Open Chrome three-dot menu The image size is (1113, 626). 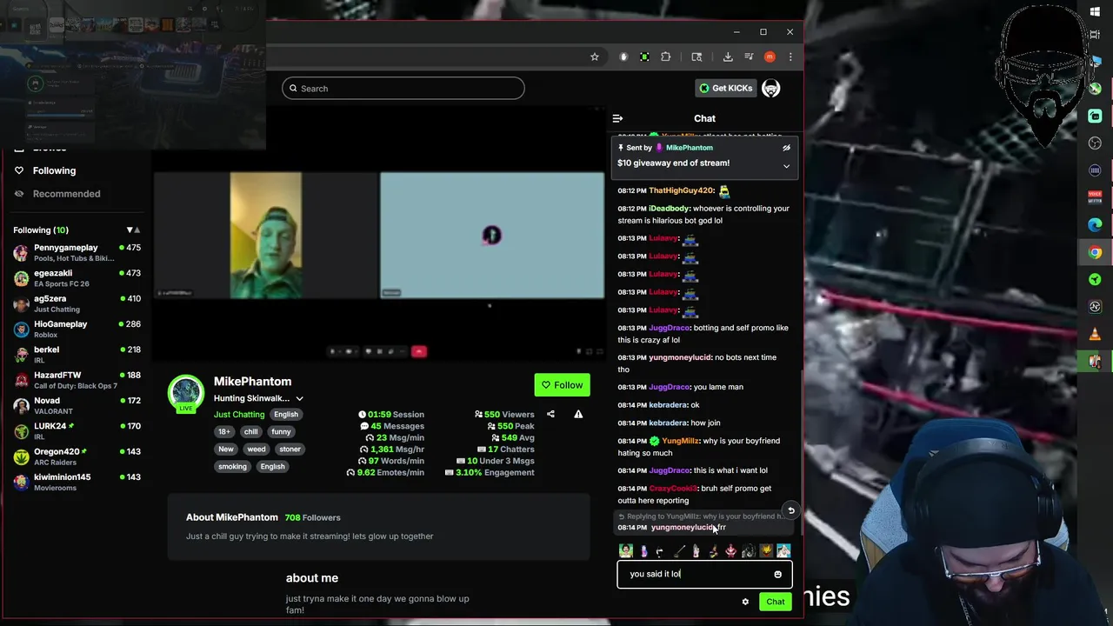pos(790,57)
